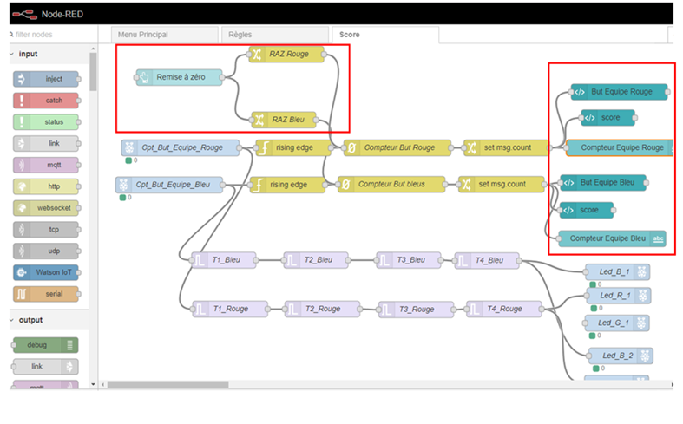Select the serial palette node

[46, 294]
